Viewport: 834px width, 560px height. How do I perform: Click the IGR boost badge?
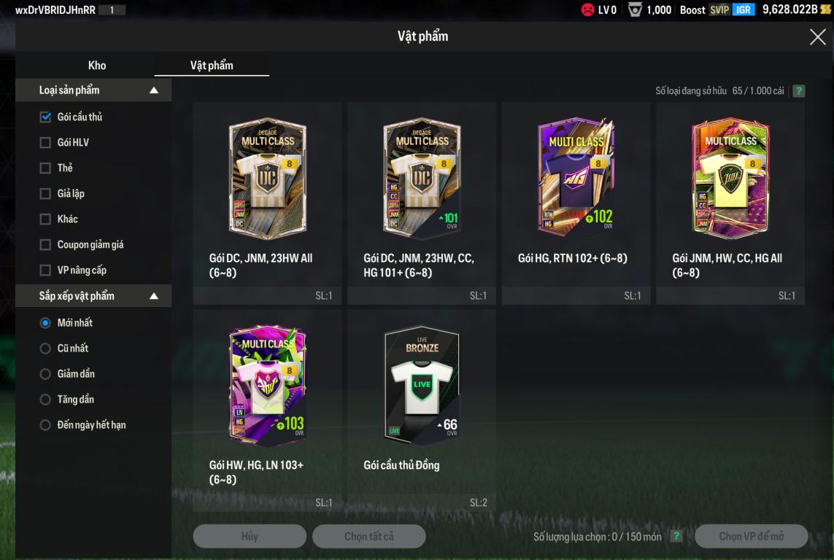(743, 9)
